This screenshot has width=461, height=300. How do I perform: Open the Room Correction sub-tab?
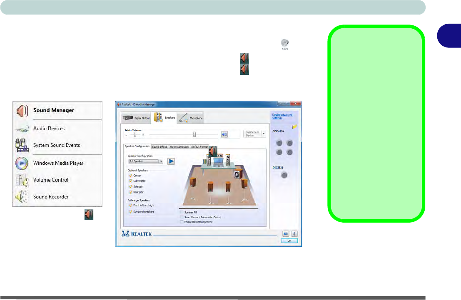[179, 146]
